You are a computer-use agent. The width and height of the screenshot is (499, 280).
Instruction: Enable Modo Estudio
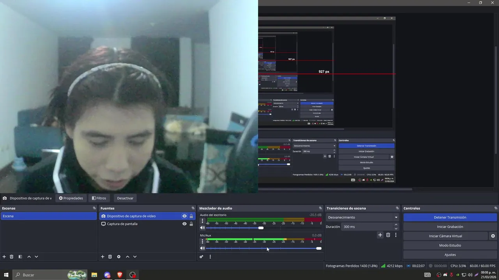pos(450,245)
